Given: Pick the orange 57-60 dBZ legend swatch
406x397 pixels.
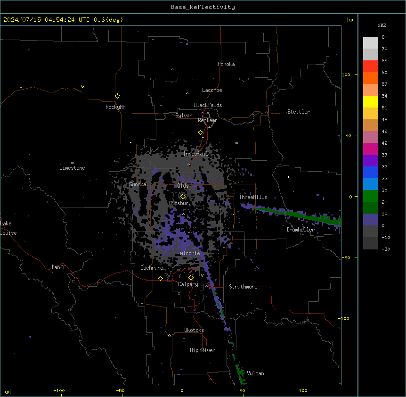Looking at the screenshot, I should click(370, 78).
